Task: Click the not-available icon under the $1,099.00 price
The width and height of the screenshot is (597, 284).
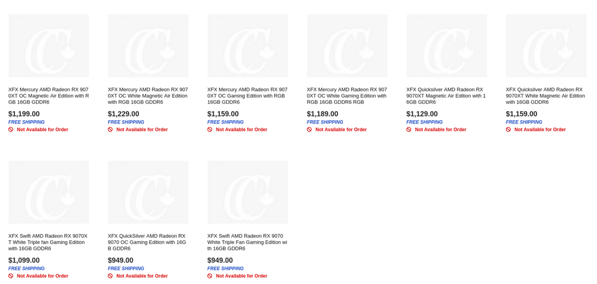Action: coord(11,276)
